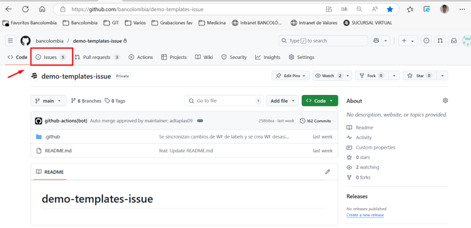Open pull requests icon in header
471x228 pixels.
440,41
